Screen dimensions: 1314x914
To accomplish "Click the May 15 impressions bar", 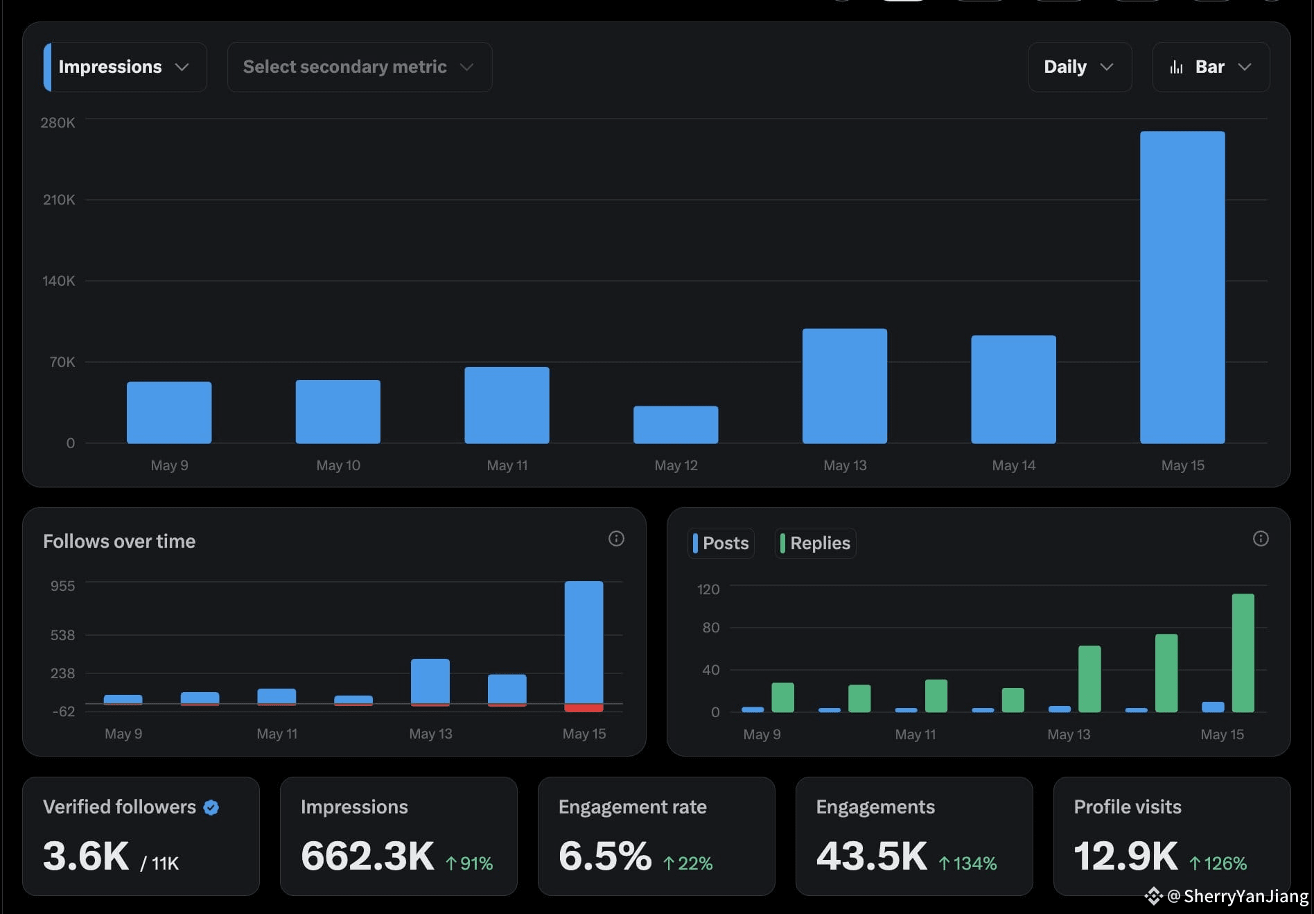I will (x=1182, y=287).
